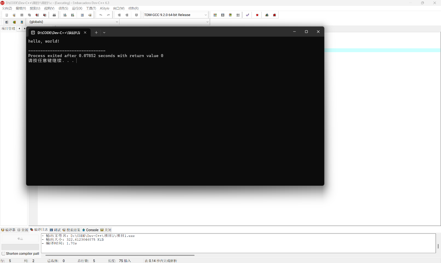This screenshot has height=263, width=441.
Task: Open the 搜索(U) menu
Action: 35,8
